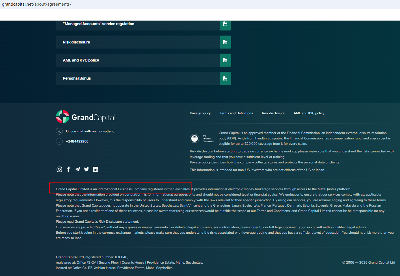Click the Grand Capital logo

click(x=86, y=117)
